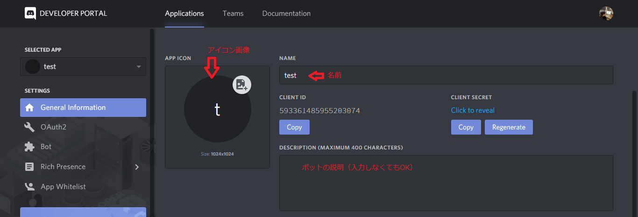Image resolution: width=638 pixels, height=217 pixels.
Task: Open the Bot settings page
Action: (x=83, y=147)
